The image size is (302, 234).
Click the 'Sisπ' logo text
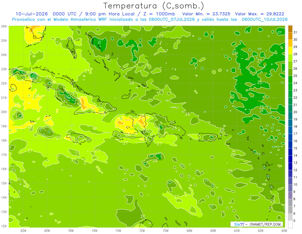239,224
